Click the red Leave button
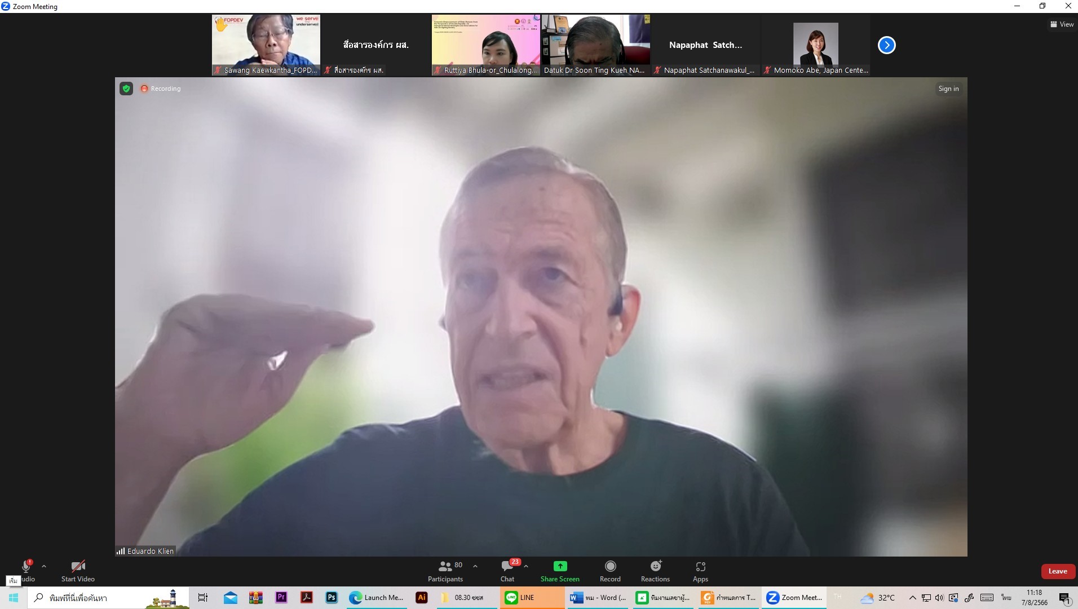This screenshot has height=609, width=1078. (x=1058, y=571)
